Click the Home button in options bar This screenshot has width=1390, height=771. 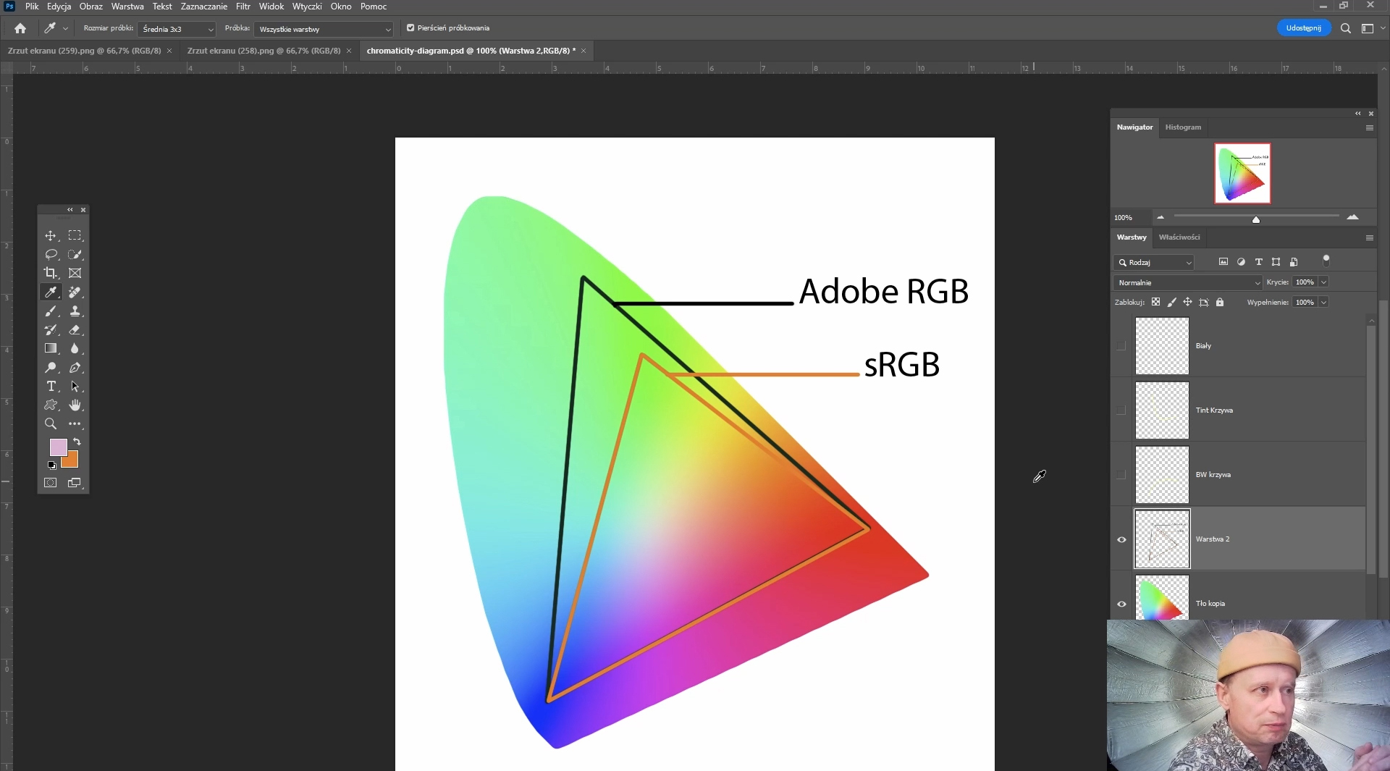pos(20,28)
